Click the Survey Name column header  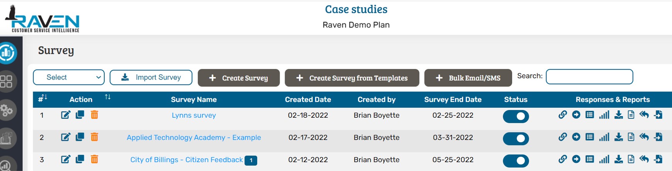pyautogui.click(x=194, y=99)
